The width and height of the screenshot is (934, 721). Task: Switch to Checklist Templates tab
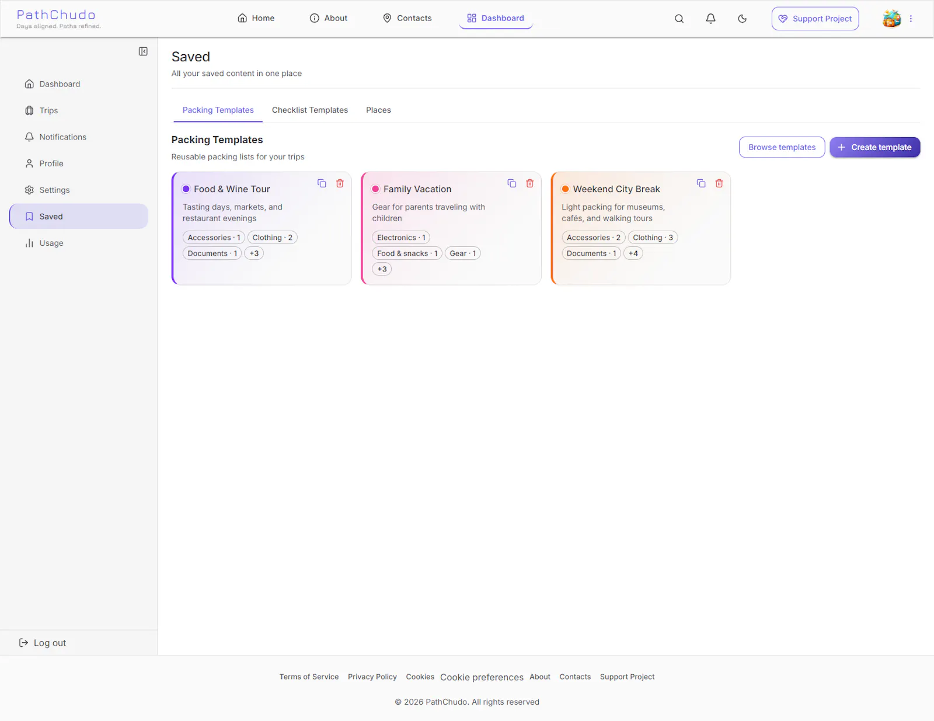[310, 110]
